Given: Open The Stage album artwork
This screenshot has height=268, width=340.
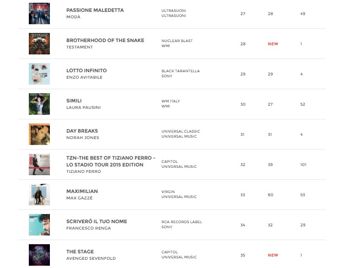Looking at the screenshot, I should pos(39,255).
